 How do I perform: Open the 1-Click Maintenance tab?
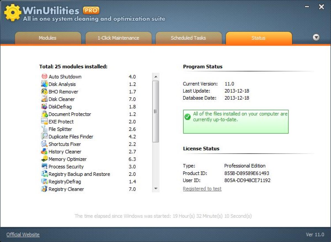click(119, 38)
